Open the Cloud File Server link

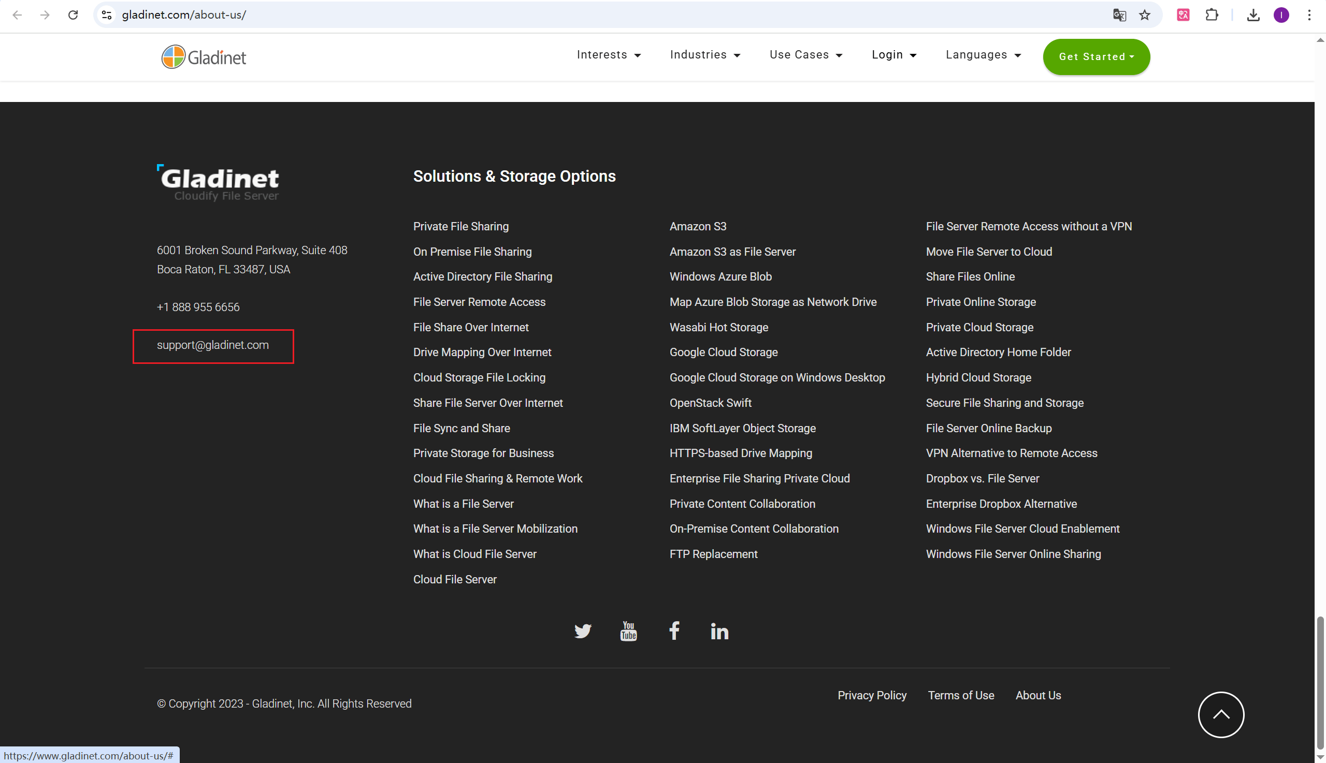[x=455, y=579]
